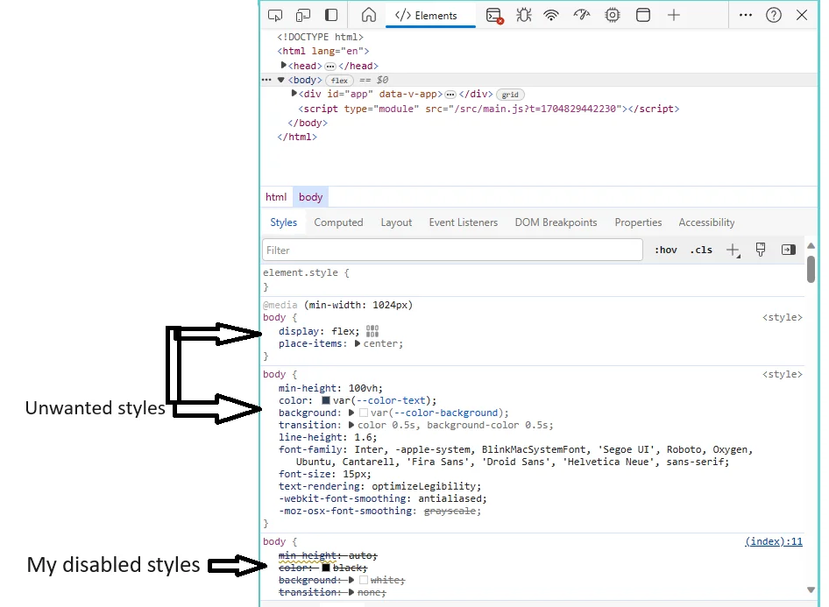Switch to the Event Listeners tab

(x=463, y=222)
